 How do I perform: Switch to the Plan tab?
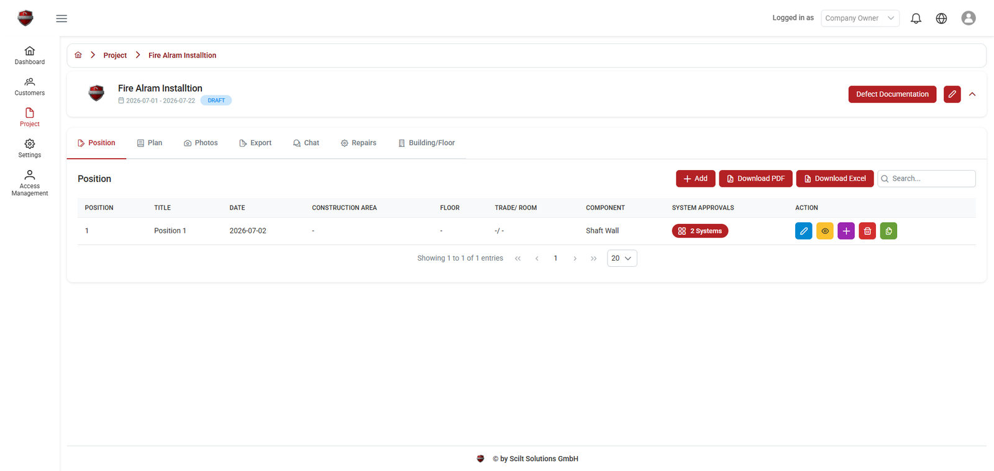pos(150,143)
